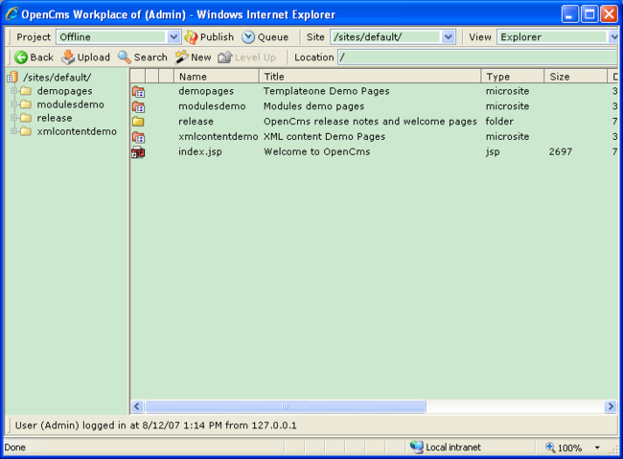Image resolution: width=623 pixels, height=459 pixels.
Task: Click the size value 2697
Action: pos(561,151)
